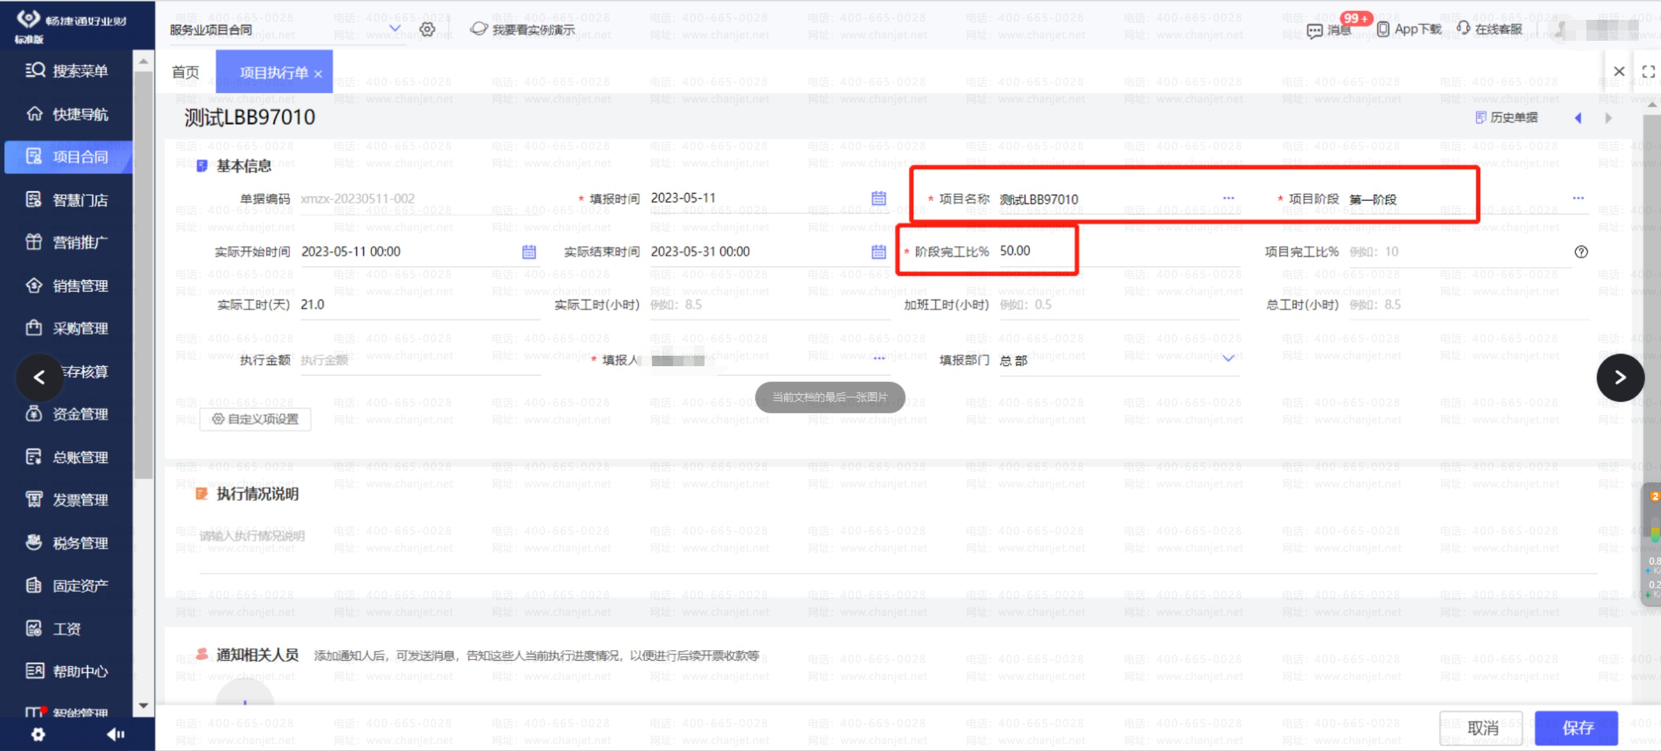Click the 在线客服 headset icon
Viewport: 1661px width, 751px height.
tap(1463, 29)
